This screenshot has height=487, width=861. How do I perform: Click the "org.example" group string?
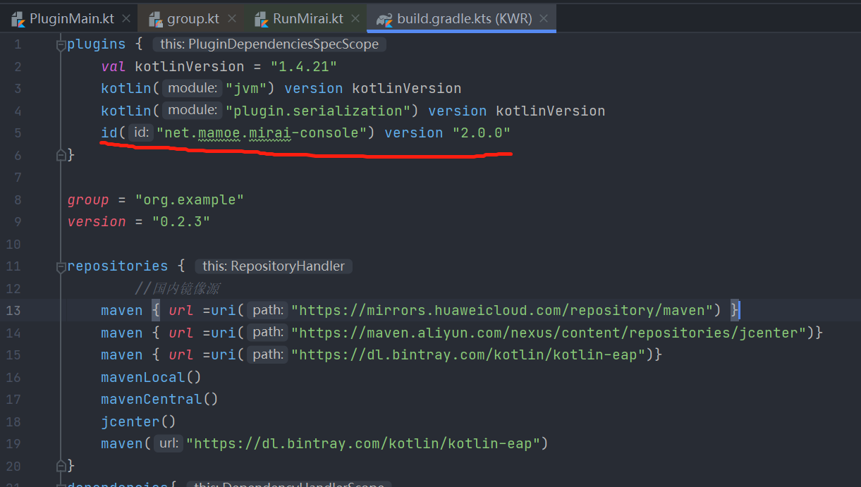pyautogui.click(x=190, y=199)
